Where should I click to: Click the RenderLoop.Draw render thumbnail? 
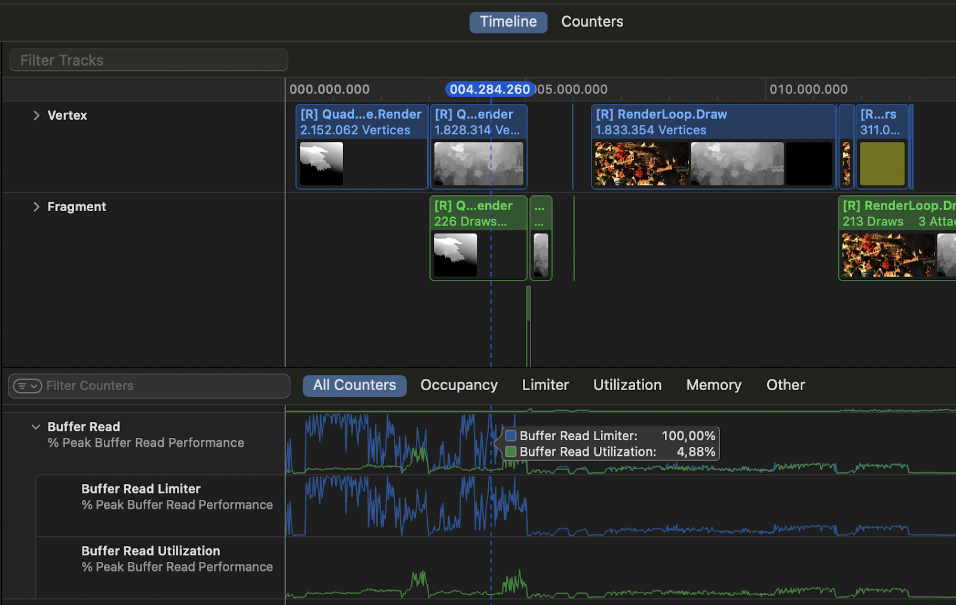tap(641, 163)
